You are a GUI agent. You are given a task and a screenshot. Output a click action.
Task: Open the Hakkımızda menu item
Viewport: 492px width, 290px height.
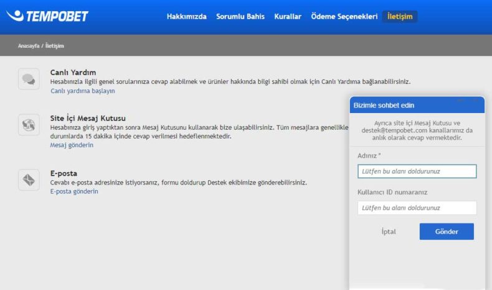click(187, 17)
